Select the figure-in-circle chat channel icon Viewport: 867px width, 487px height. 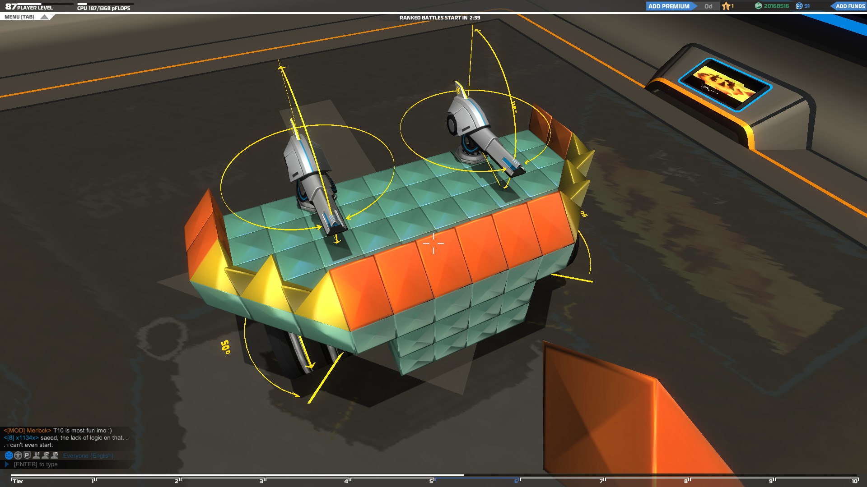click(x=18, y=455)
